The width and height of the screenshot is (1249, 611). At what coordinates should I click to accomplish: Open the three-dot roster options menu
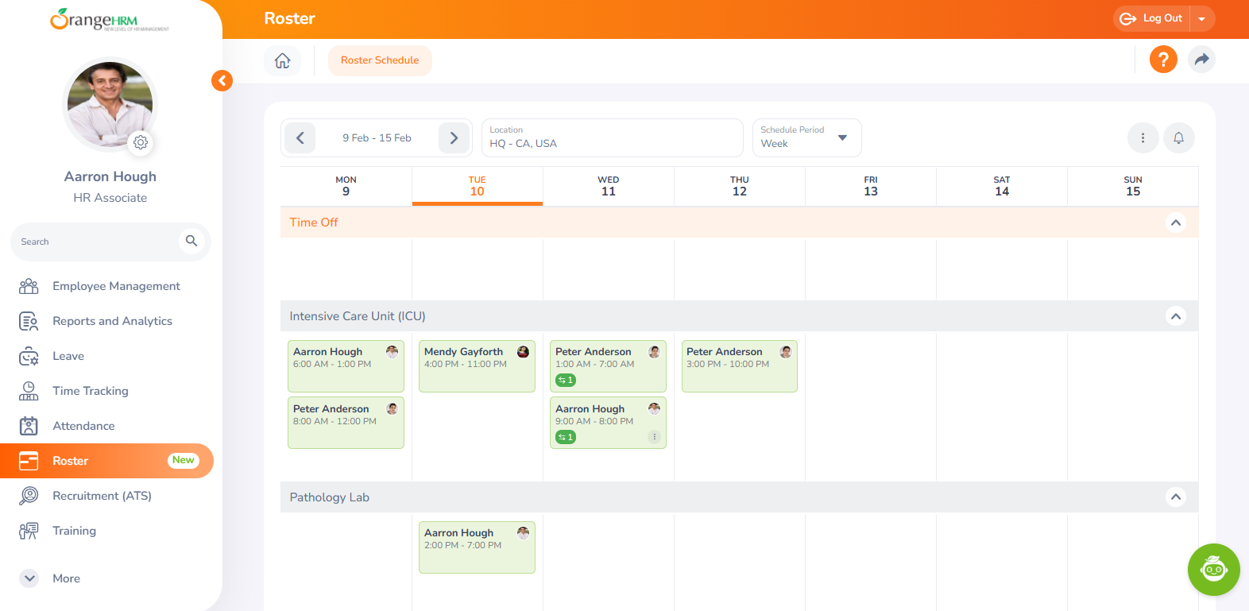click(1143, 138)
